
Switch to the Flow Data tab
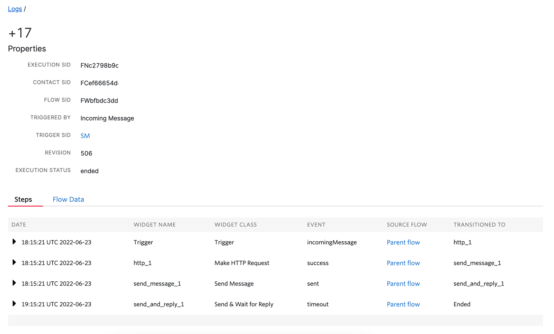pos(68,199)
